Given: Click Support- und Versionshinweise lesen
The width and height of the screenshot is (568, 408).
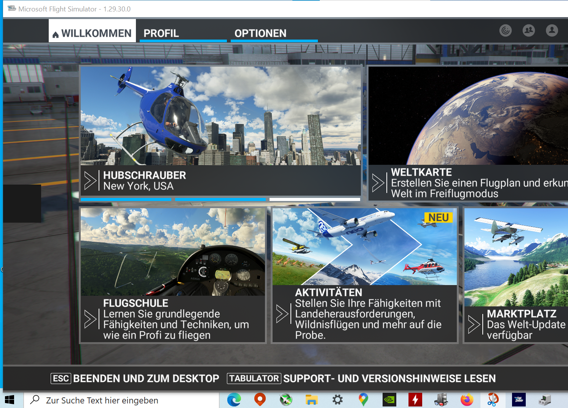Looking at the screenshot, I should click(389, 379).
